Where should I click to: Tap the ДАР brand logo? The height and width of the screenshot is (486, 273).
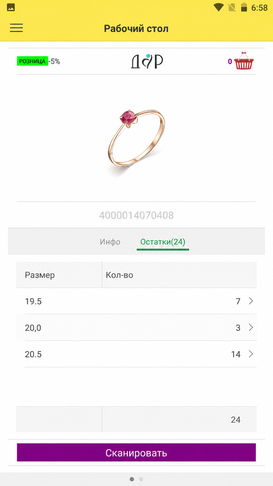(147, 61)
